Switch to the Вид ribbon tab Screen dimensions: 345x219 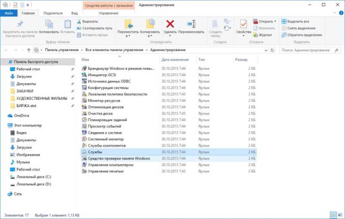click(x=75, y=13)
